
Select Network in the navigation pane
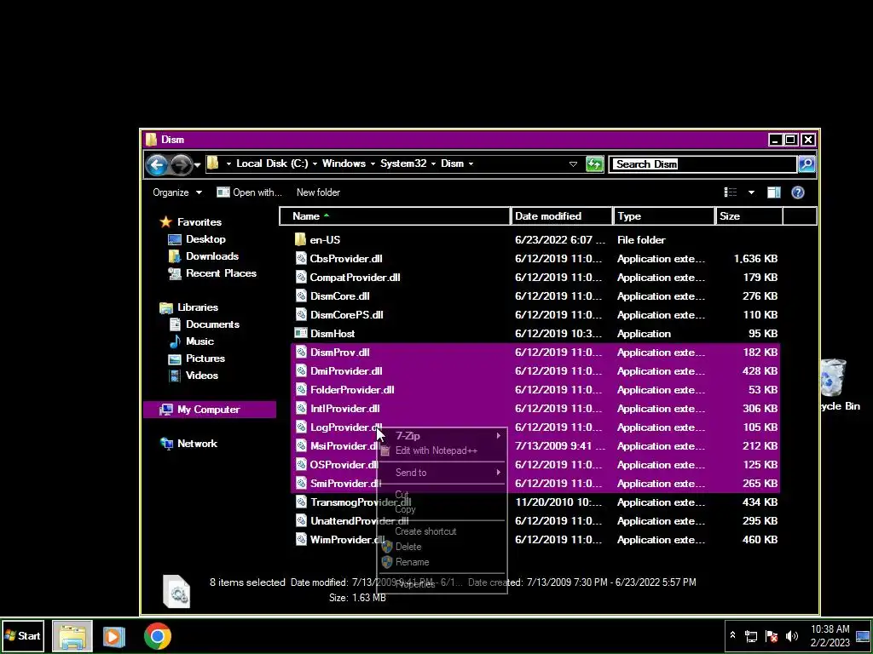(x=197, y=444)
